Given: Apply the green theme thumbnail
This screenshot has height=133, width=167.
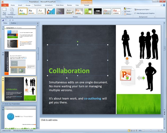Looking at the screenshot, I should 88,11.
